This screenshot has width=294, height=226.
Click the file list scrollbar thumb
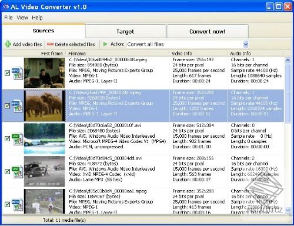pos(288,93)
